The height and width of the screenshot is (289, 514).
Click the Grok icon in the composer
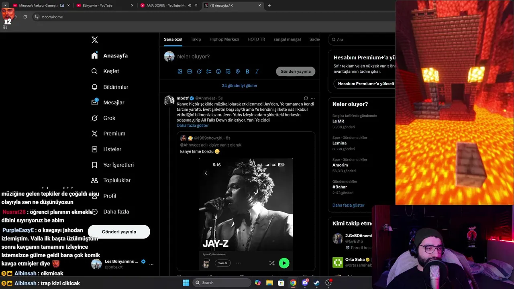click(199, 71)
